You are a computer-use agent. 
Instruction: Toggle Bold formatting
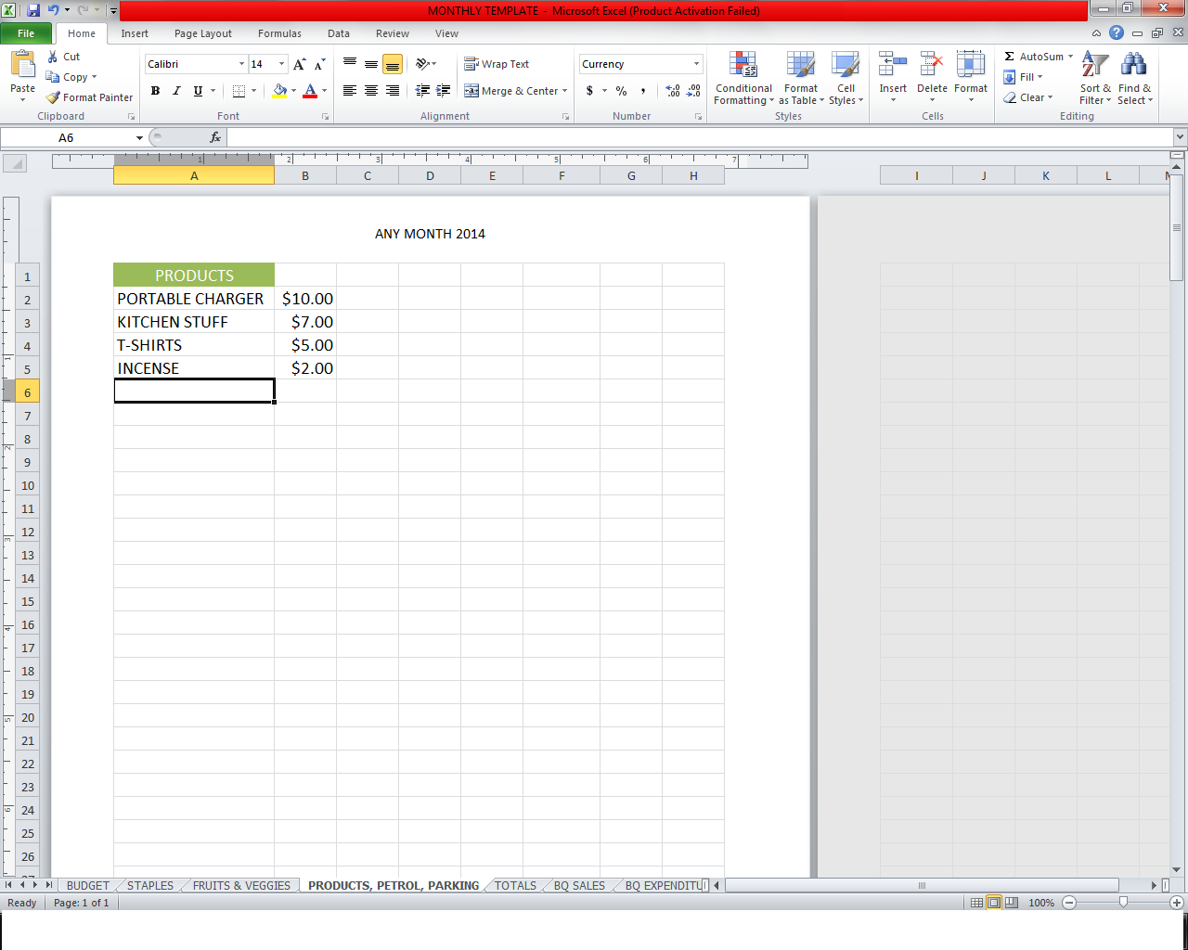tap(155, 91)
